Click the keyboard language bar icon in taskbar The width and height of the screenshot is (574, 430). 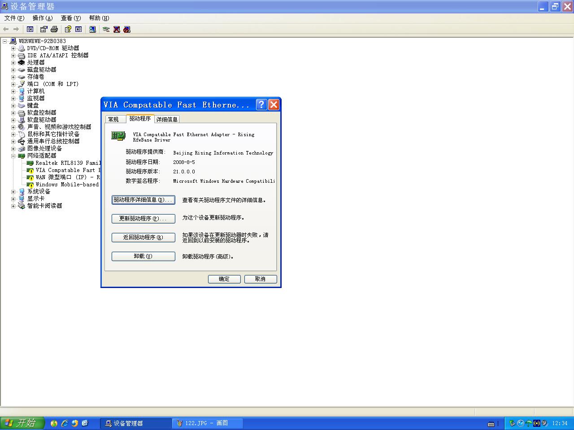(491, 423)
